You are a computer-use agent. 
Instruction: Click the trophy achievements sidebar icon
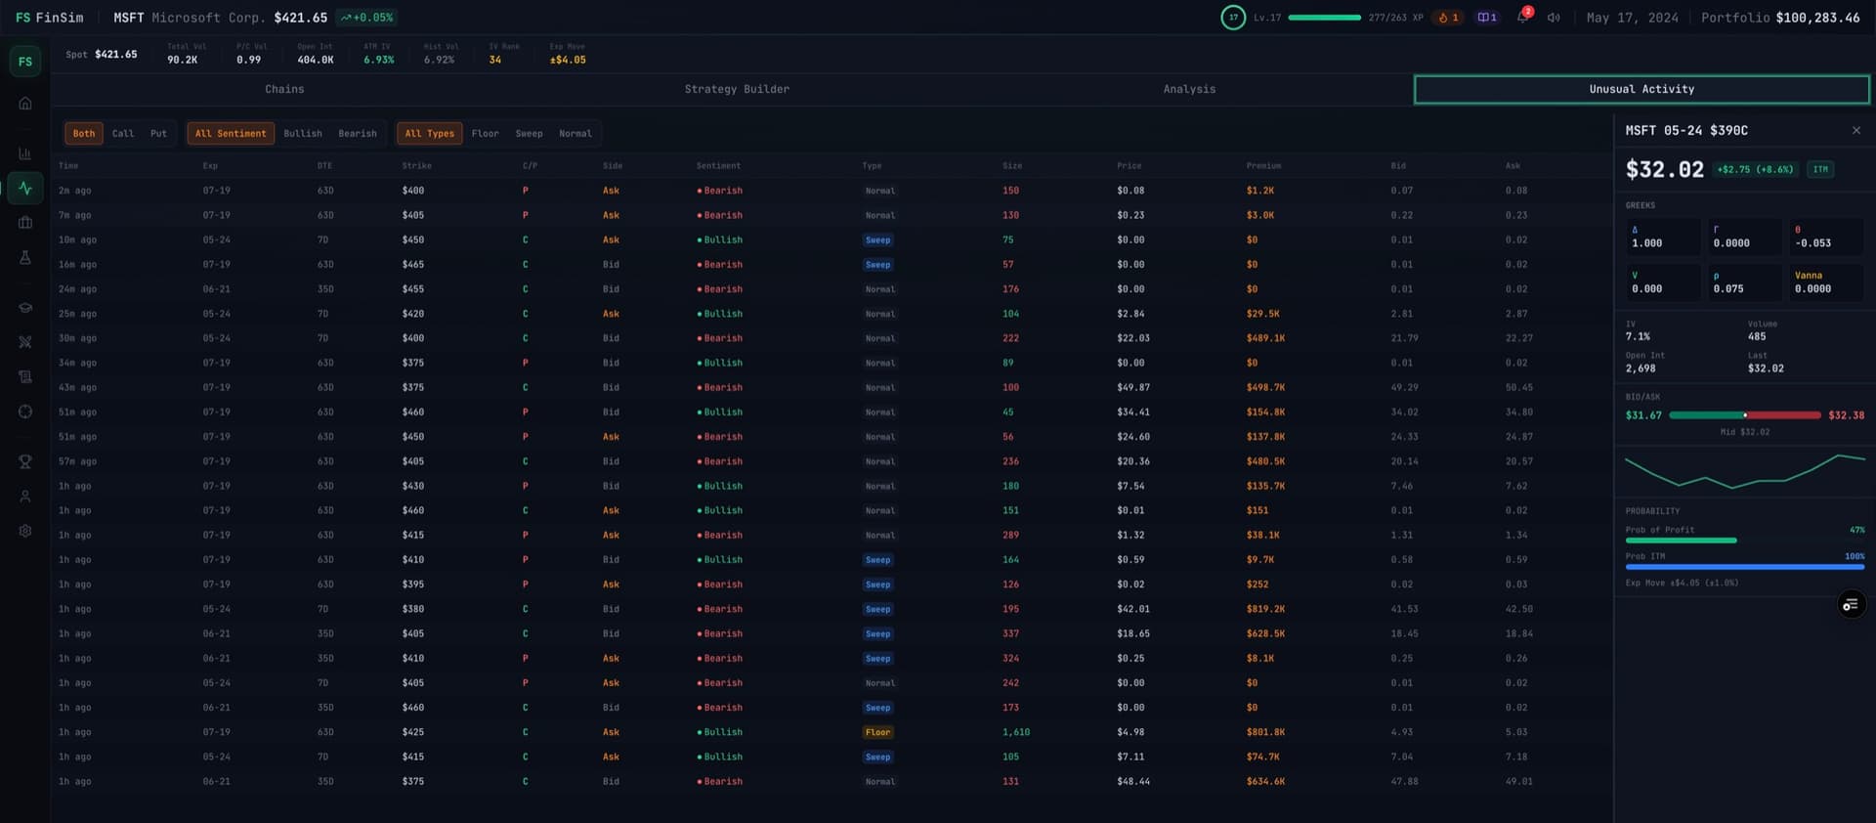[x=25, y=461]
